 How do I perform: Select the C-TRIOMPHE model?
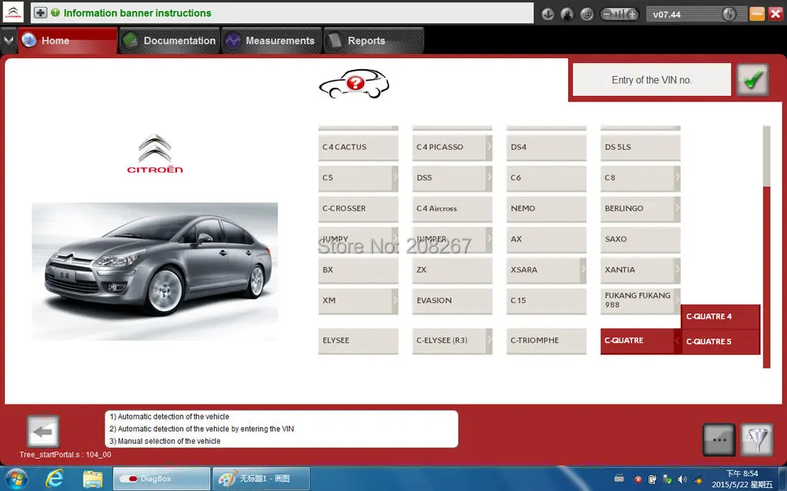coord(547,341)
